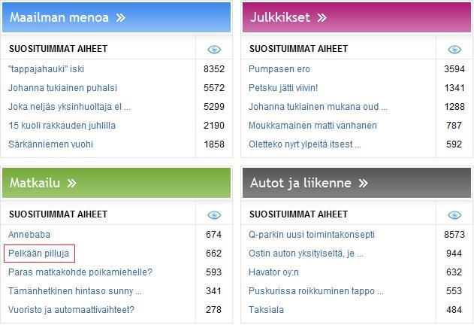Screen dimensions: 474x325
Task: Open the Särkänniemen vuohi topic
Action: point(51,144)
